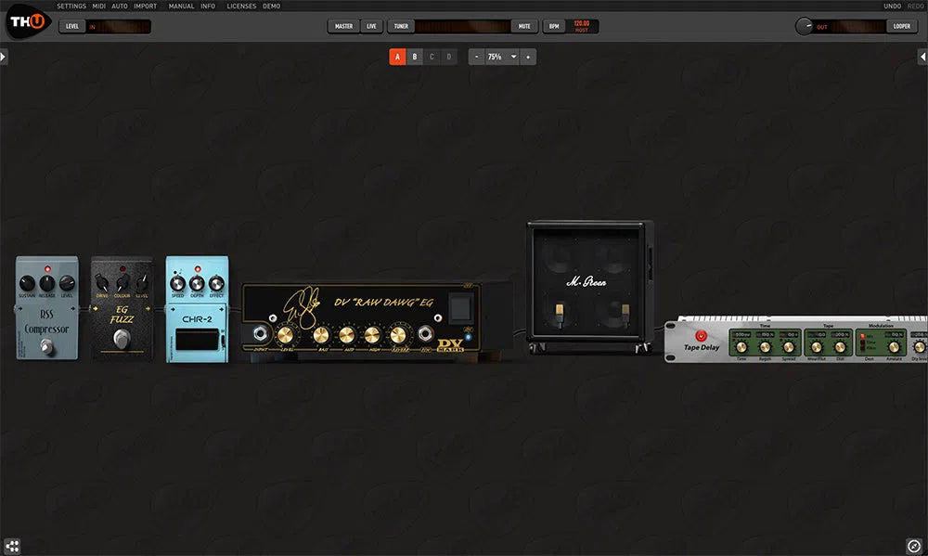The height and width of the screenshot is (556, 928).
Task: Adjust the Time knob on Tape Delay
Action: 741,347
